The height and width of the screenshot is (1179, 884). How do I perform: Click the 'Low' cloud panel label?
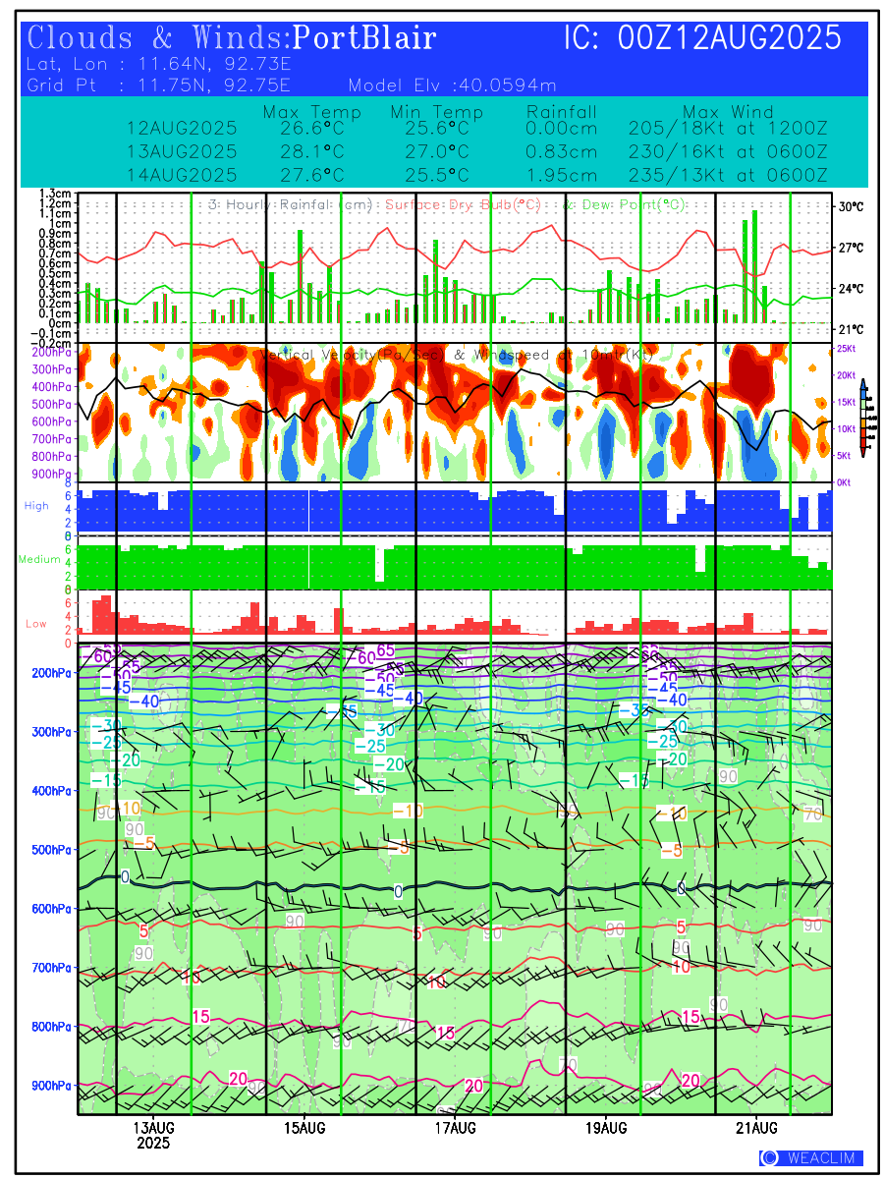(36, 624)
